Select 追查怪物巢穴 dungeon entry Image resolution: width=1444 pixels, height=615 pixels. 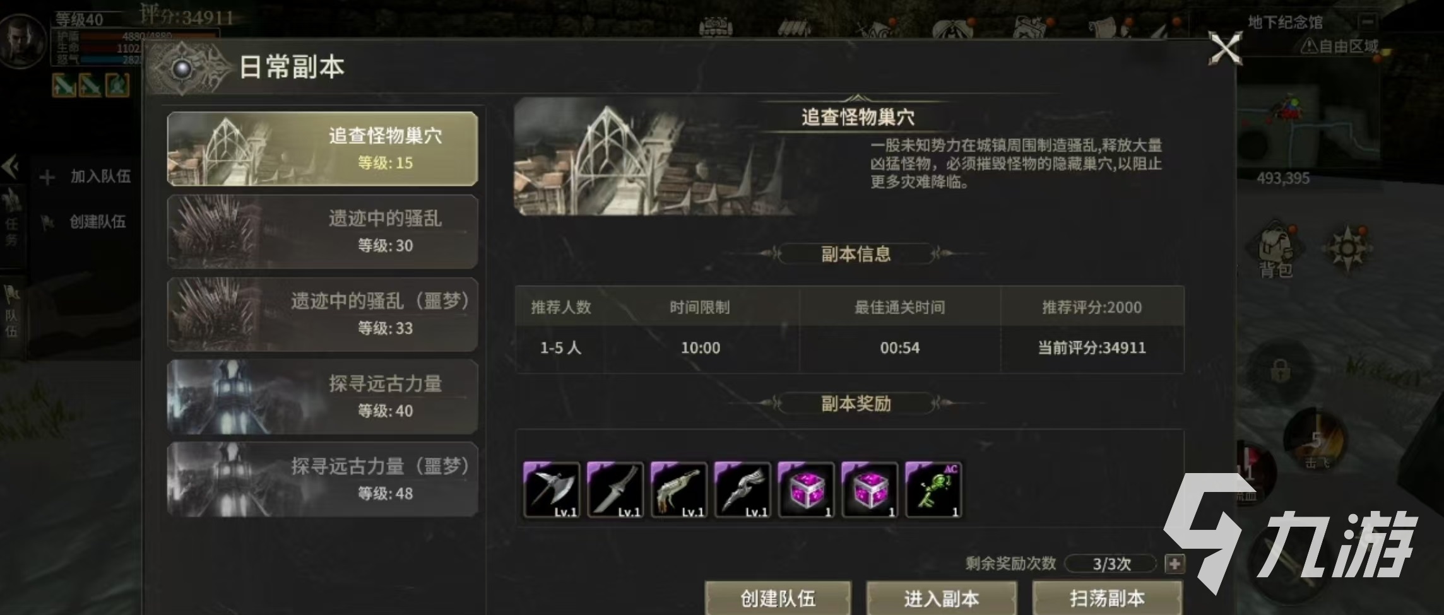click(323, 149)
